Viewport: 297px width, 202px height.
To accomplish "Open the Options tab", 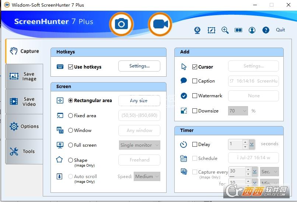I will 24,126.
